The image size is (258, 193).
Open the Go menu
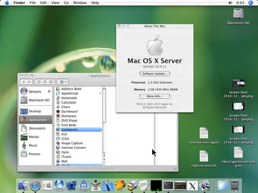point(66,3)
